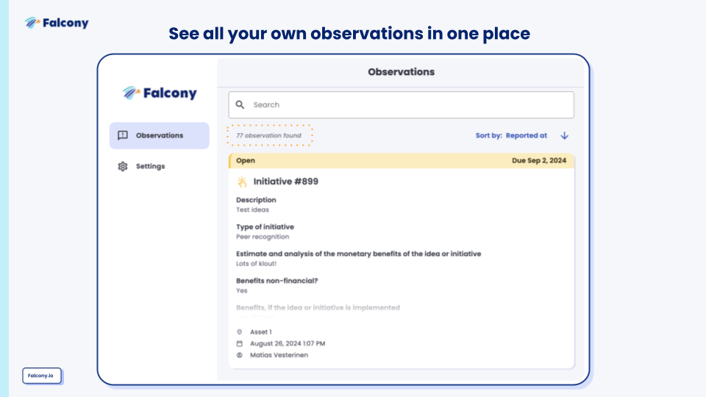Screen dimensions: 706x397
Task: Click the Initiative #899 hand icon
Action: (x=242, y=182)
